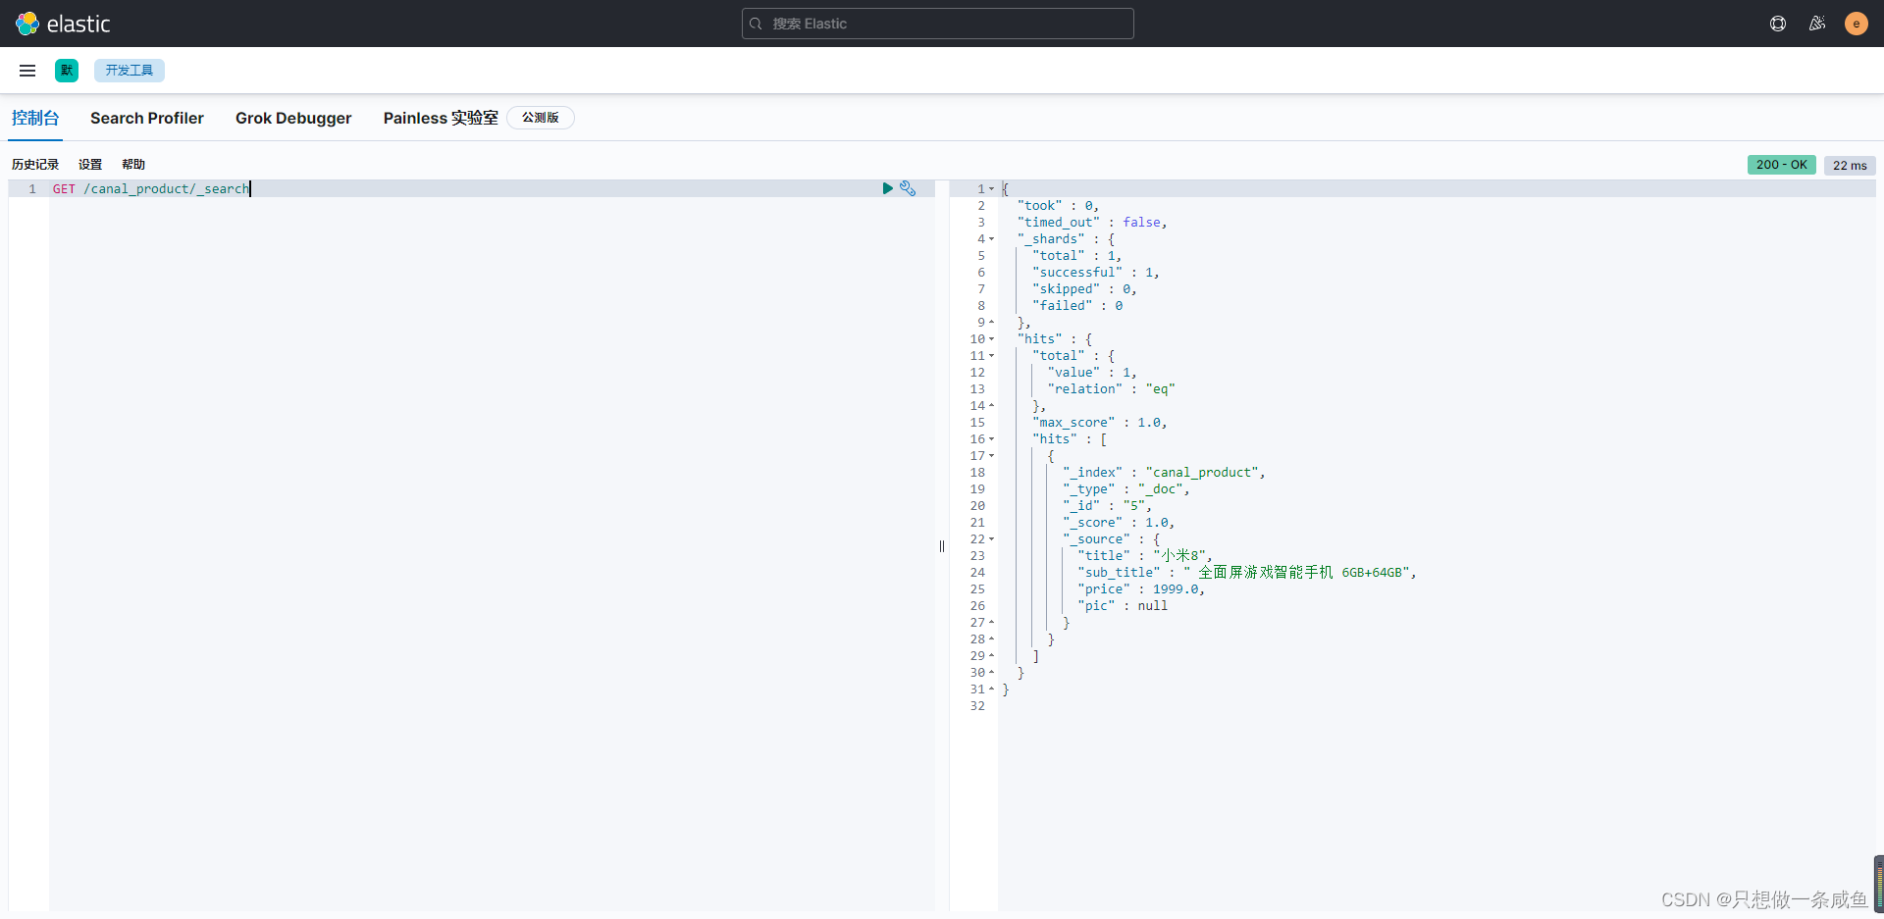Screen dimensions: 1884x919
Task: Collapse the "_source" fold arrow at line 22
Action: [x=991, y=539]
